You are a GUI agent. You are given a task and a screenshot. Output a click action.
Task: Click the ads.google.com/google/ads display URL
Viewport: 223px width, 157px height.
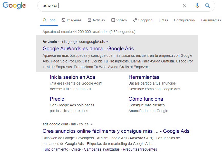(83, 42)
